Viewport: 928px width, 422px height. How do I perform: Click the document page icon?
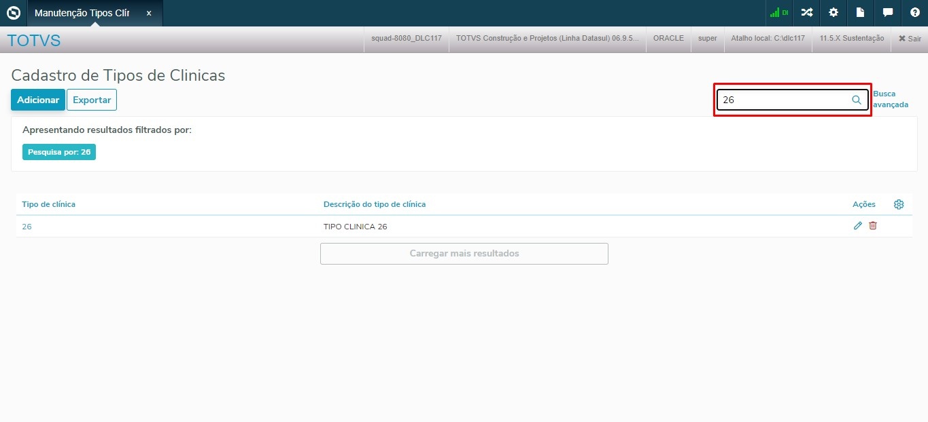pos(861,13)
